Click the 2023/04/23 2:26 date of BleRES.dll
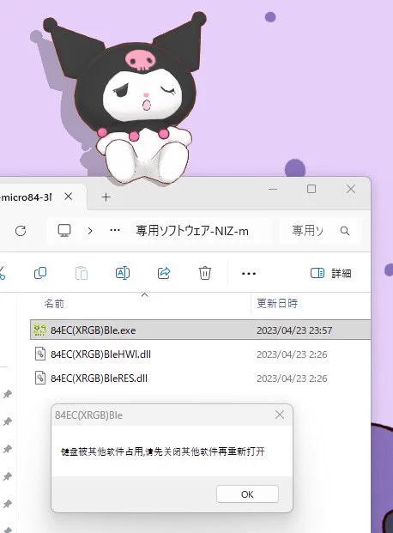 [292, 379]
